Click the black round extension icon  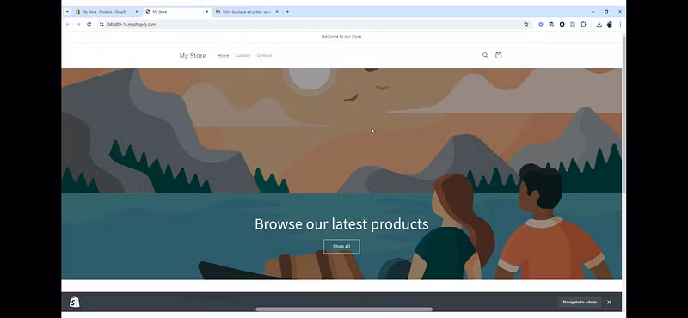pos(562,25)
